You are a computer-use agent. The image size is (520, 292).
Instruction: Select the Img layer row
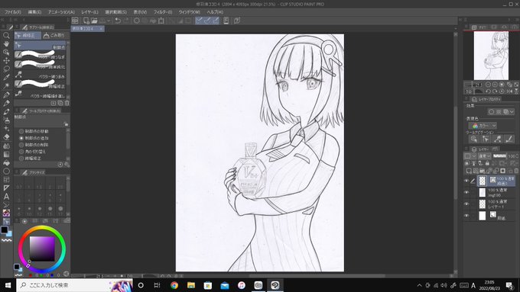click(x=496, y=192)
